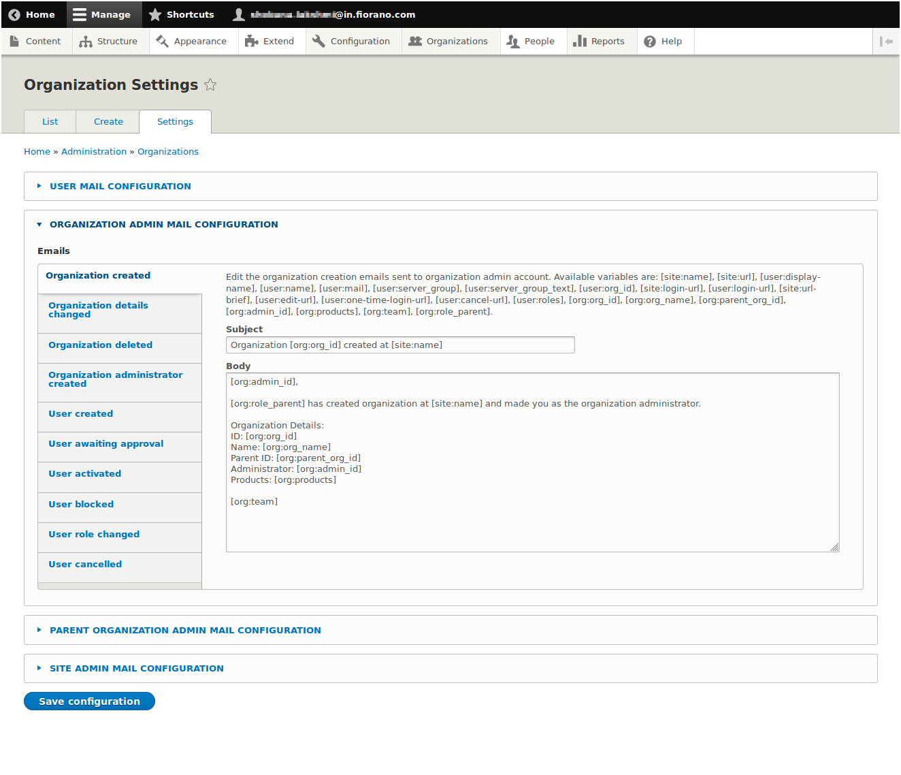
Task: Open the Extend modules page
Action: [x=269, y=42]
